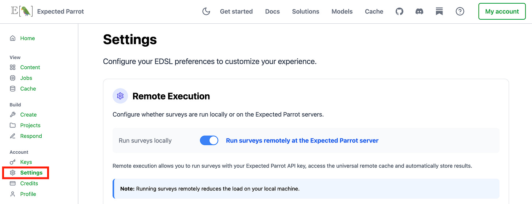Open Cache in top navigation
The height and width of the screenshot is (204, 532).
tap(374, 11)
